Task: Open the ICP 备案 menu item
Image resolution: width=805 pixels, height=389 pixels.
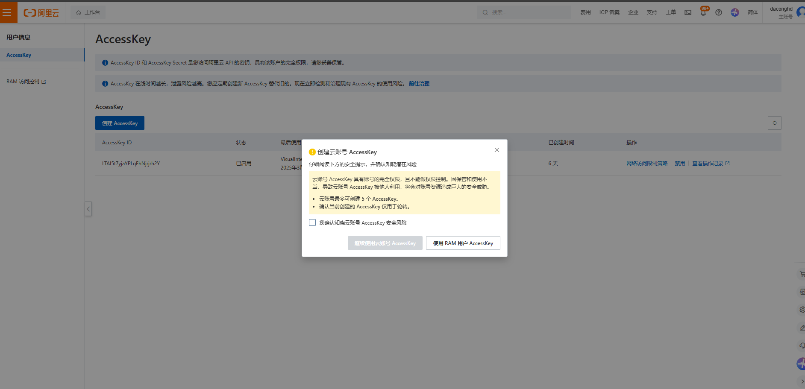Action: pos(609,12)
